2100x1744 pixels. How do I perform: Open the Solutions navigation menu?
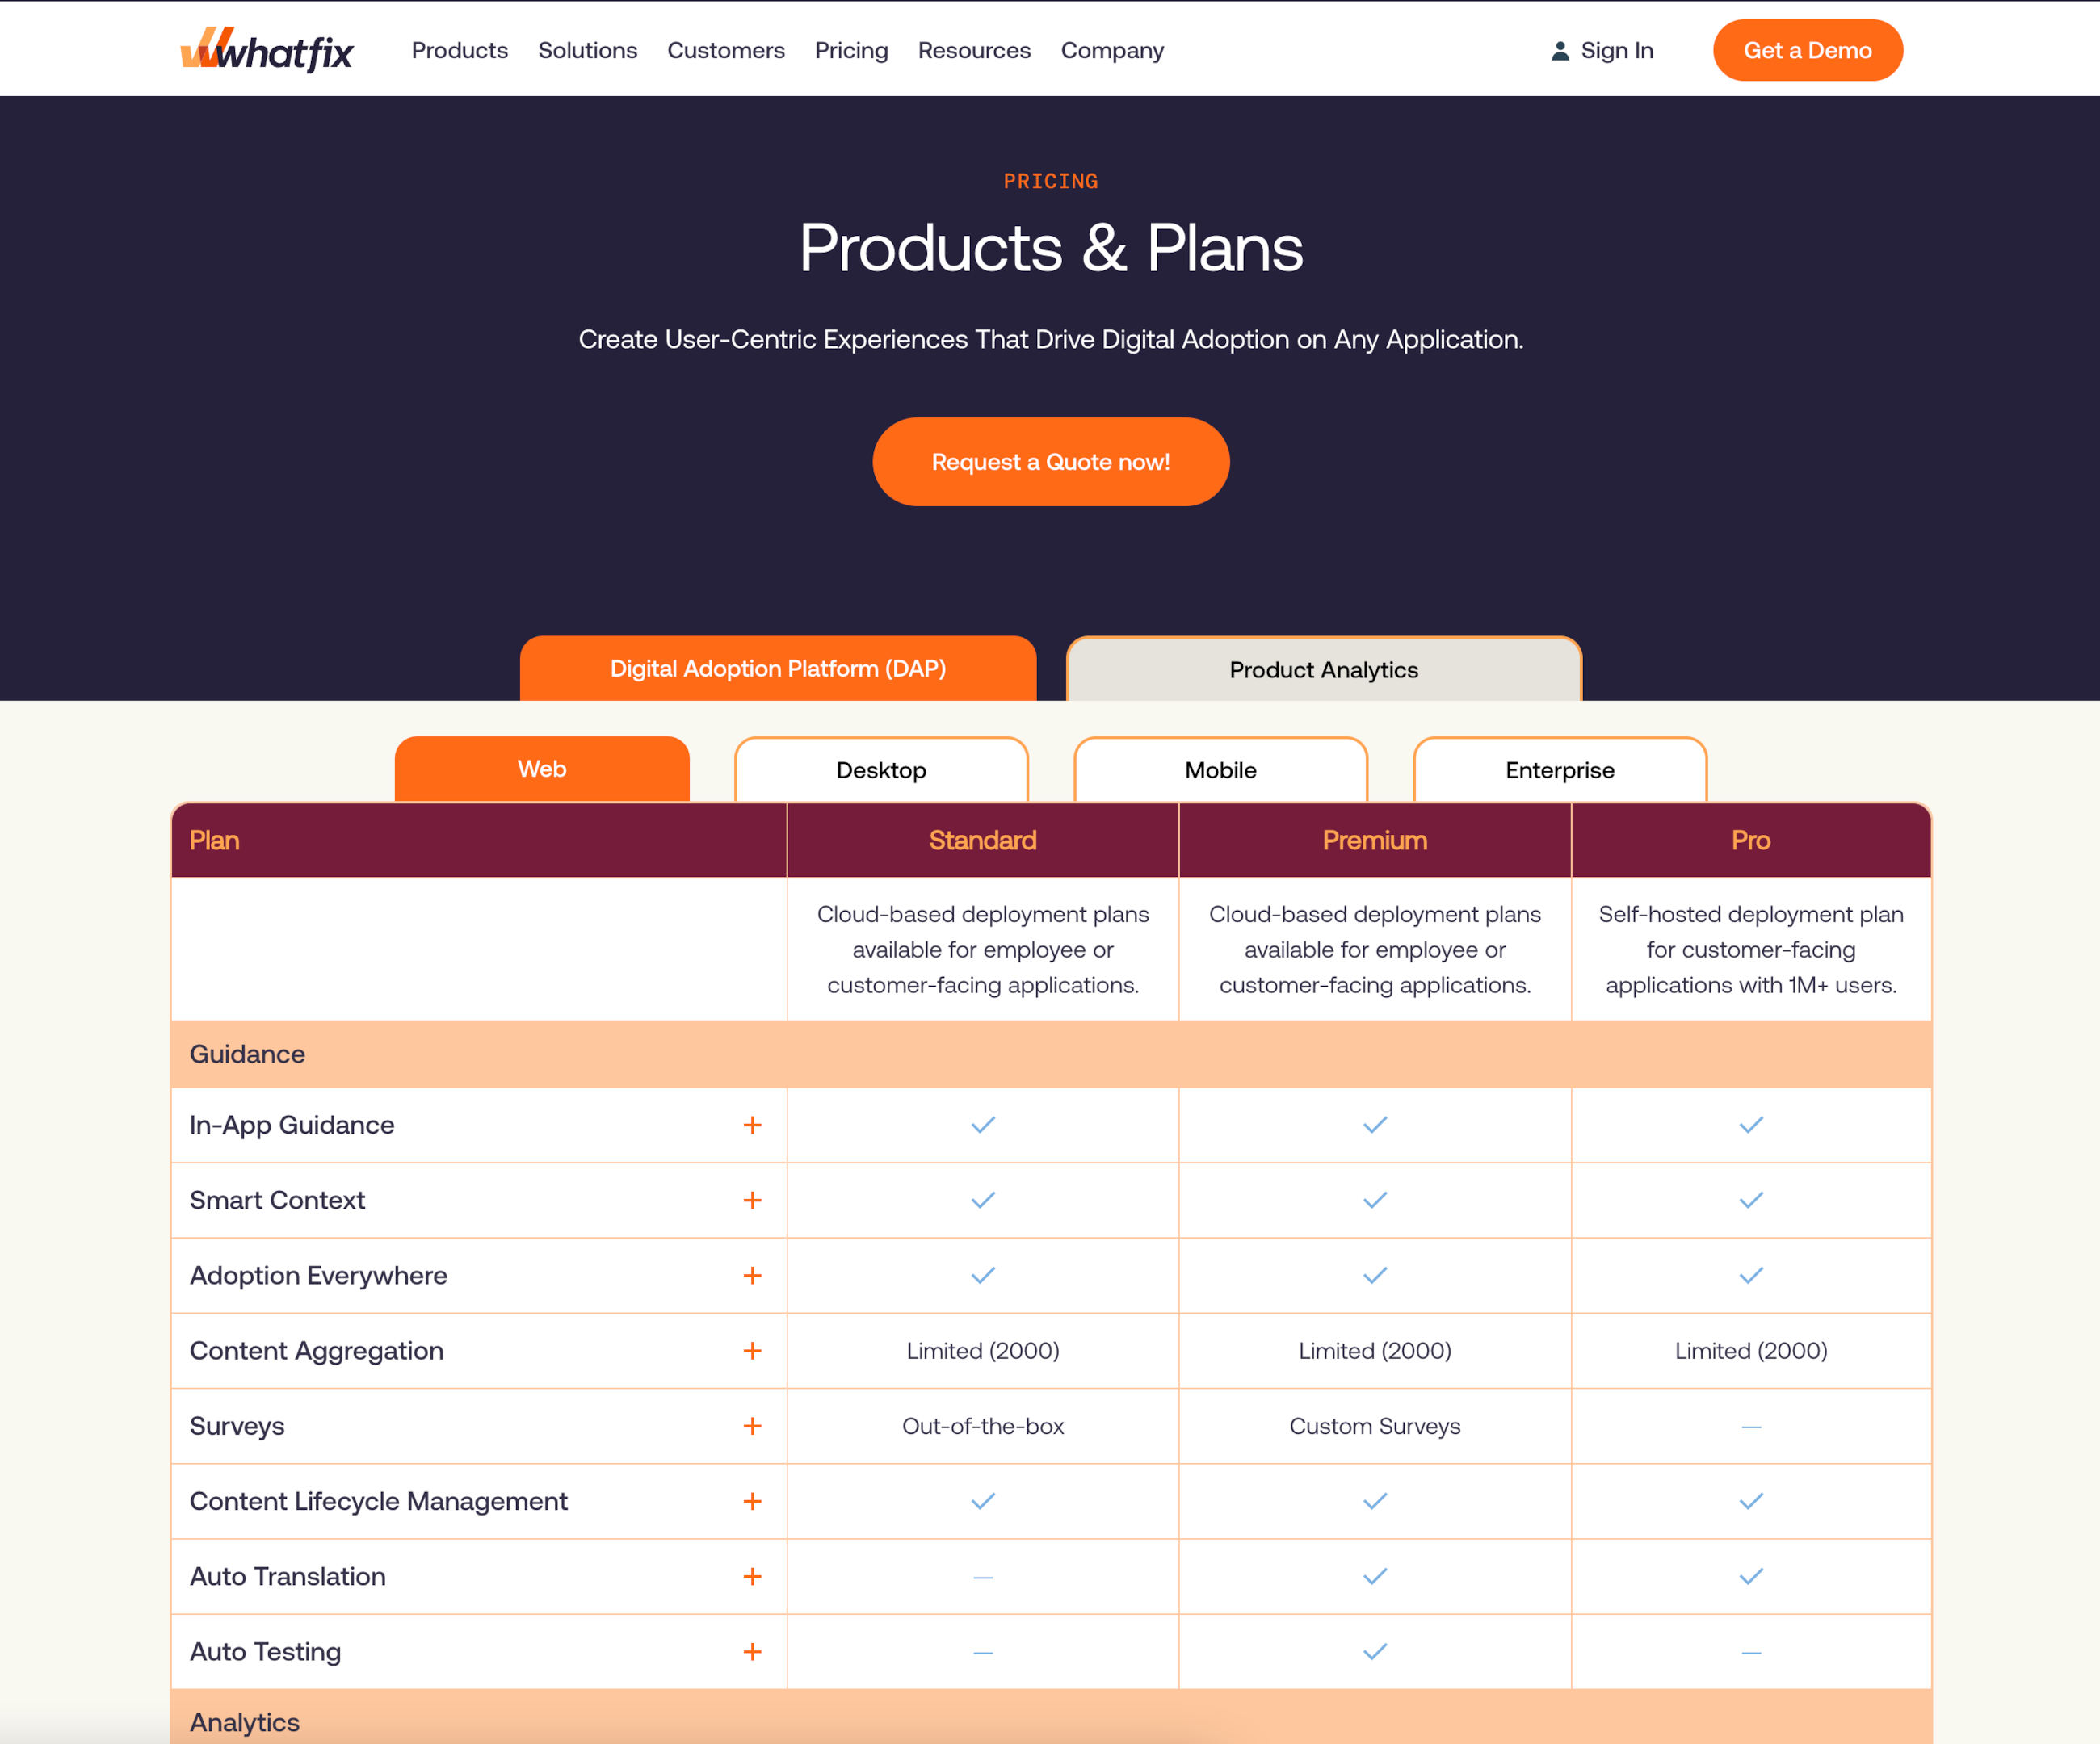pos(588,48)
